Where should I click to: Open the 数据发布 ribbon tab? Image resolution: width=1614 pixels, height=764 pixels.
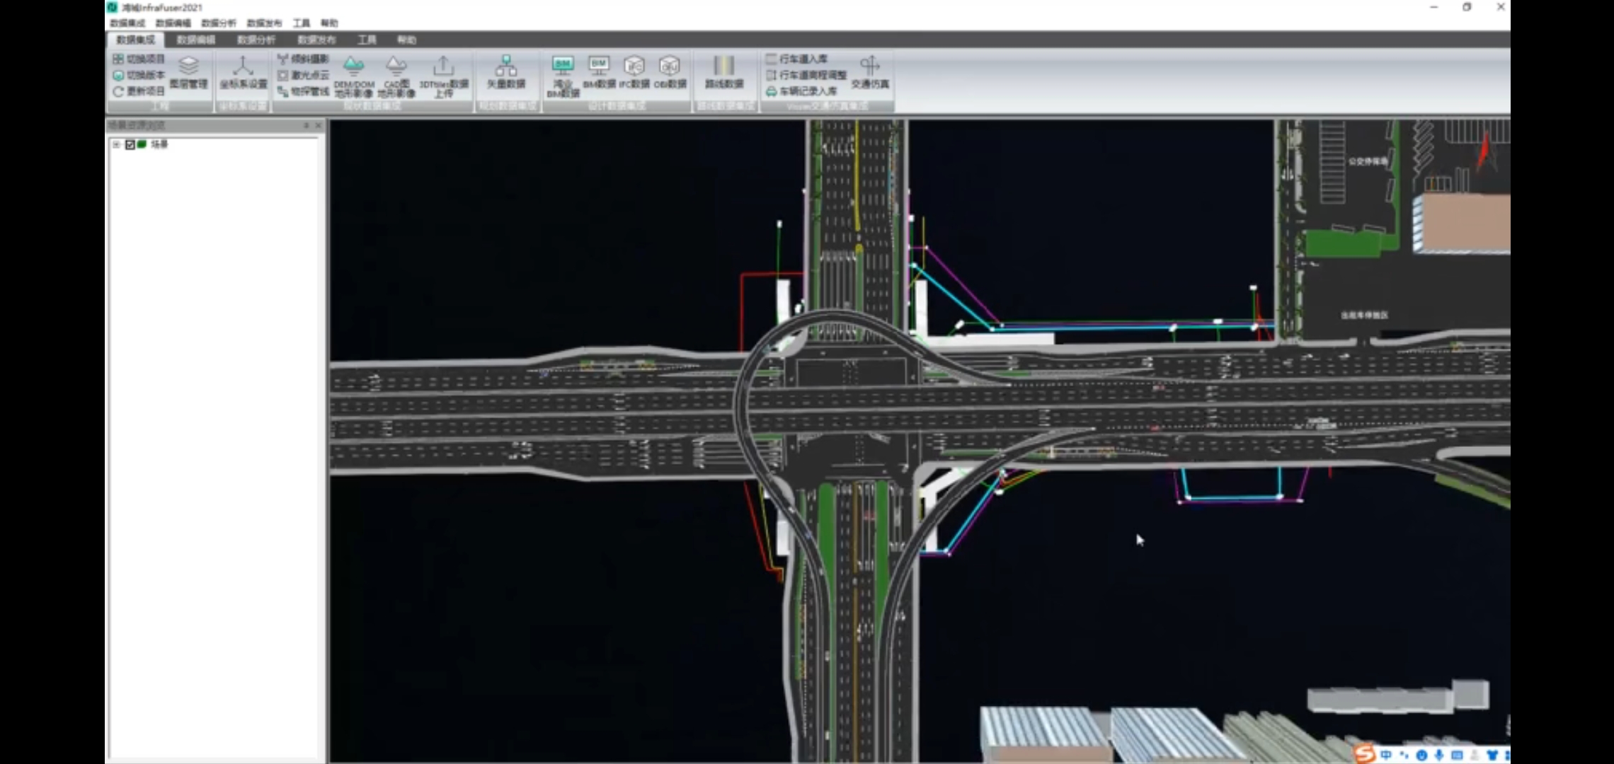pos(316,40)
